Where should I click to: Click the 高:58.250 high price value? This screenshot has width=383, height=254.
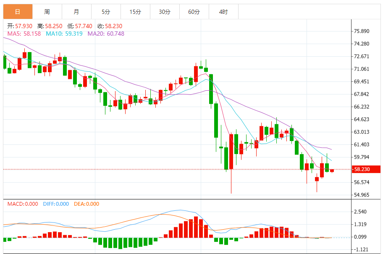coord(50,26)
